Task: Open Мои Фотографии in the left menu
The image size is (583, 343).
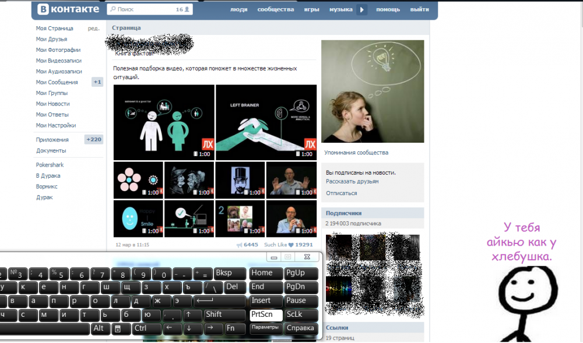Action: pyautogui.click(x=58, y=49)
